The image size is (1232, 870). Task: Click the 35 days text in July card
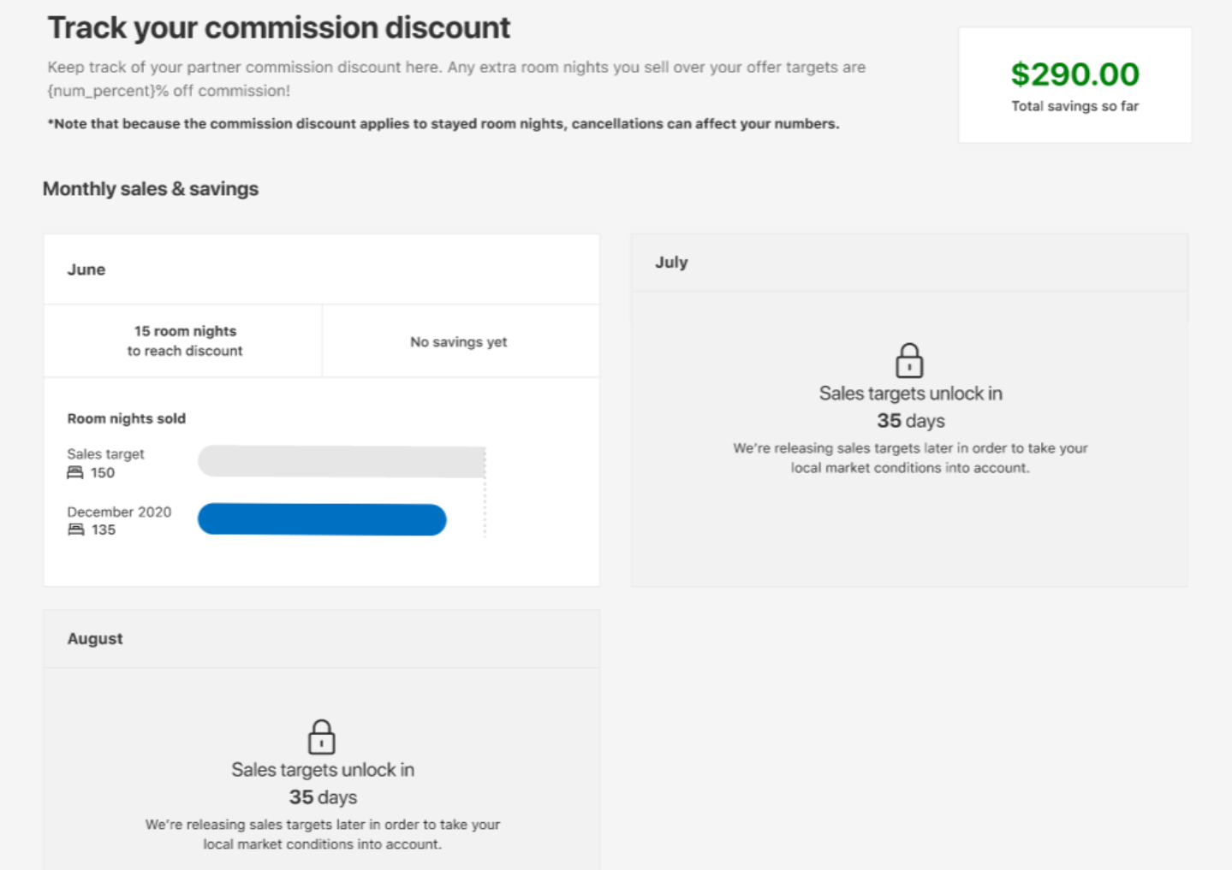[x=911, y=421]
